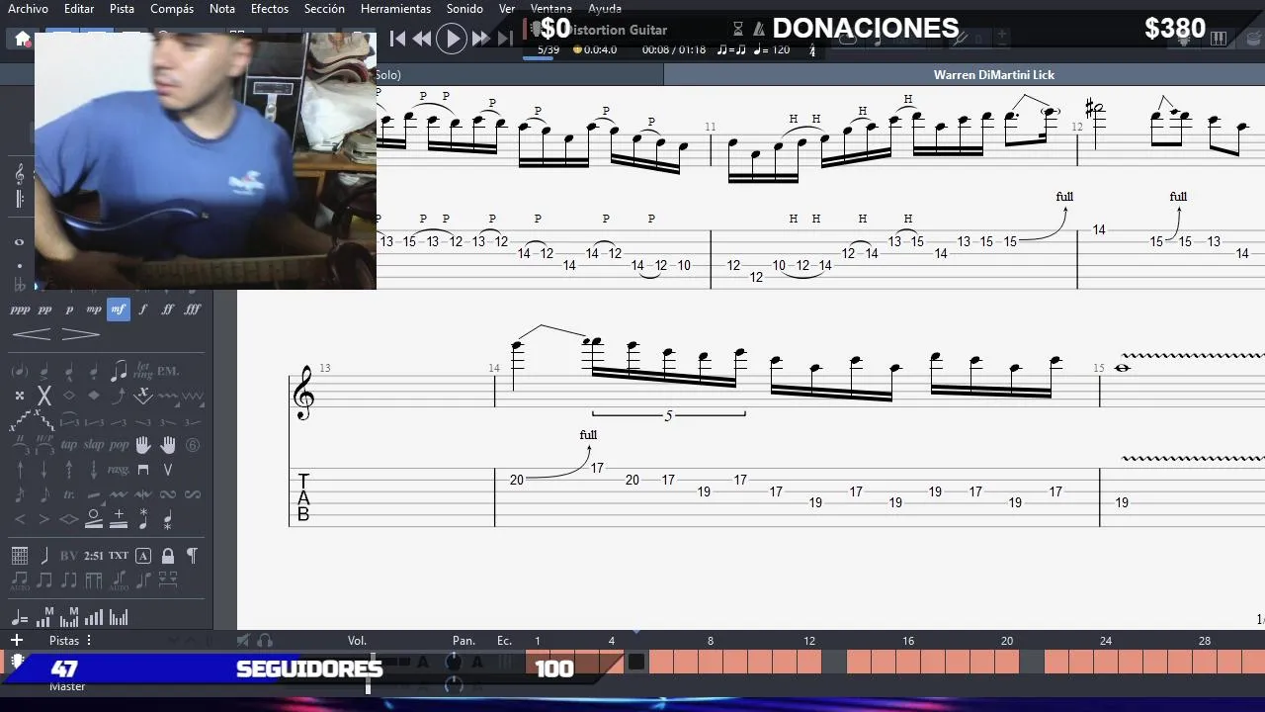Apply the tap technique
This screenshot has height=712, width=1265.
(69, 445)
